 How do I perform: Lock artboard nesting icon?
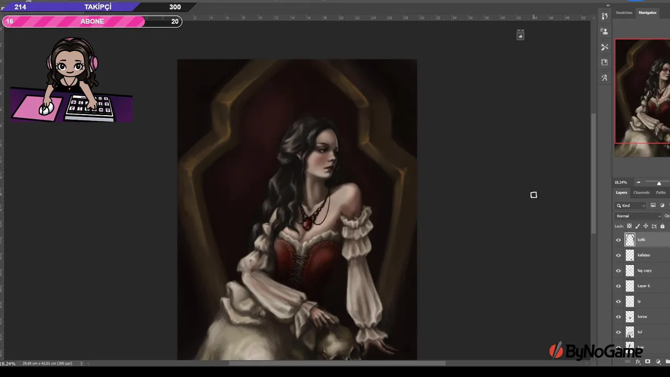(x=654, y=226)
